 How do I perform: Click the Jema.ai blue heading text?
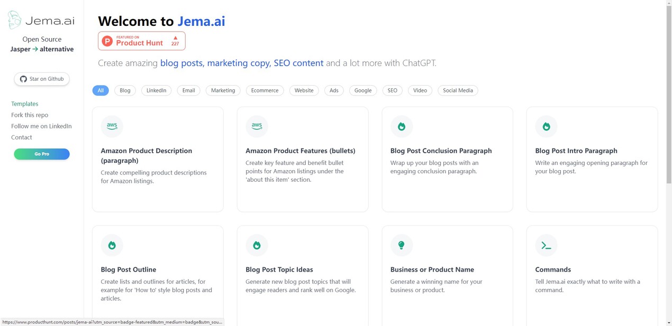201,21
